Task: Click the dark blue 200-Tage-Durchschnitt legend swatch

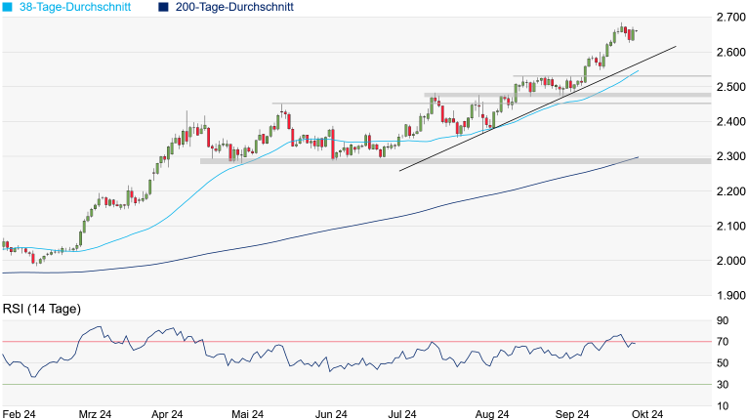Action: [x=162, y=7]
